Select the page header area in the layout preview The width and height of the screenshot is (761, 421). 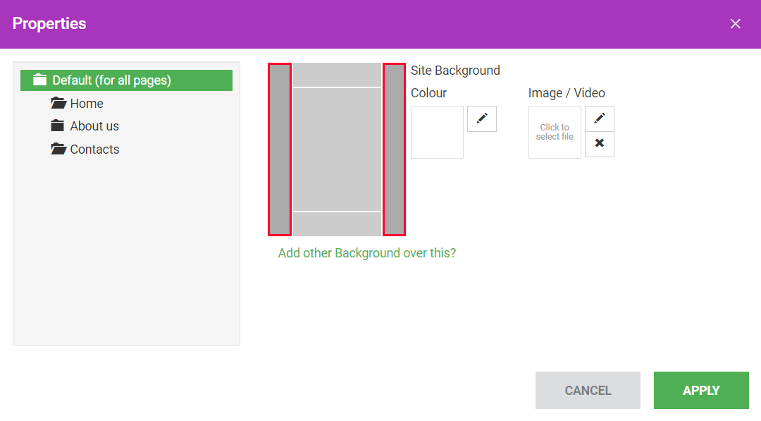(337, 75)
